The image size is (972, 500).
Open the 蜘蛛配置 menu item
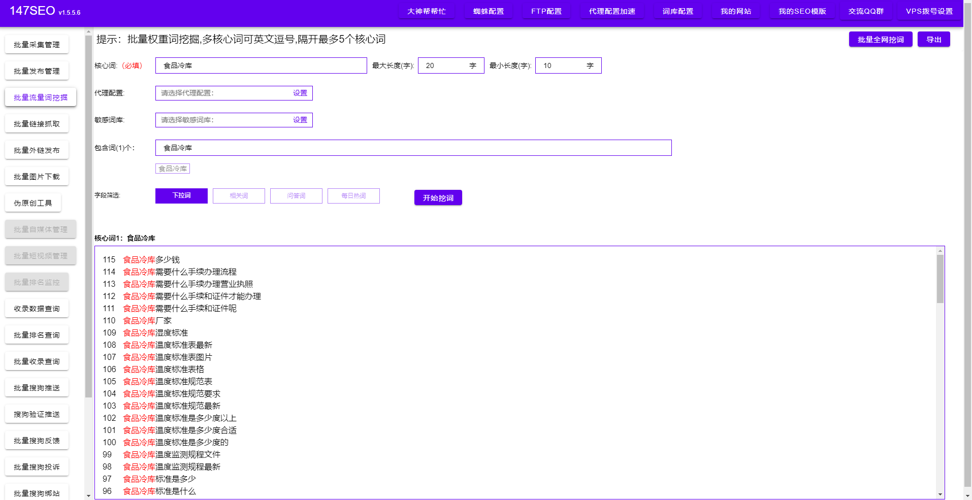(x=488, y=11)
